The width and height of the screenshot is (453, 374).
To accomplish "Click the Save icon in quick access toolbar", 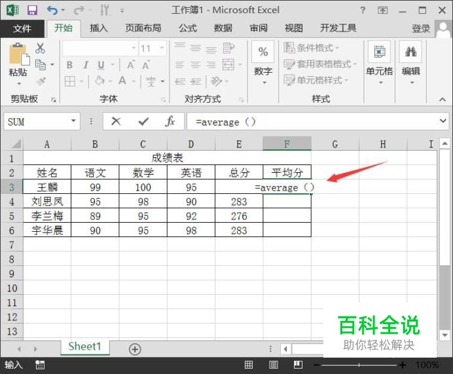I will (32, 10).
